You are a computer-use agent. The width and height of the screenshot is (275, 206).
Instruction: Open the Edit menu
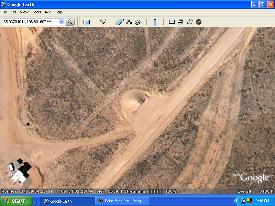pos(13,12)
